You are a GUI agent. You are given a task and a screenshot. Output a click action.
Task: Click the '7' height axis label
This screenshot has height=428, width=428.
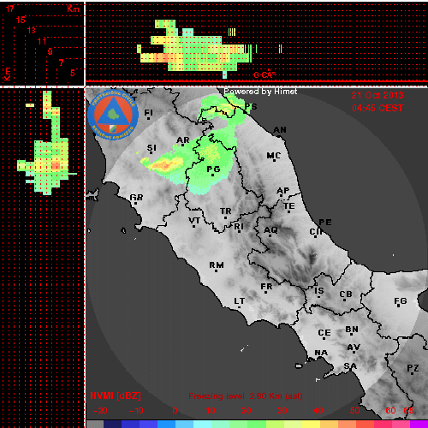pyautogui.click(x=61, y=62)
